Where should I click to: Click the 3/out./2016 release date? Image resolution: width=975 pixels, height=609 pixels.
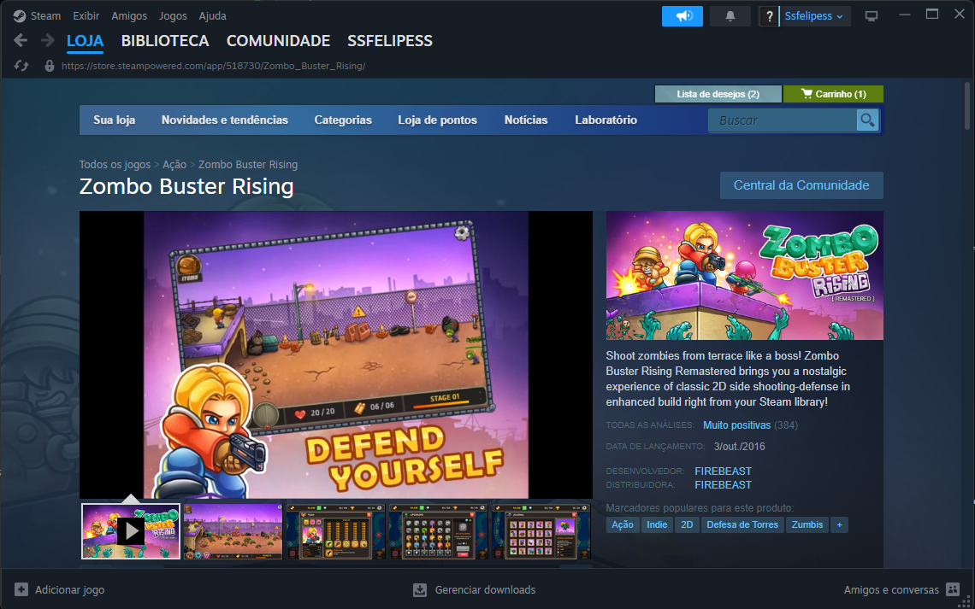[x=739, y=447]
